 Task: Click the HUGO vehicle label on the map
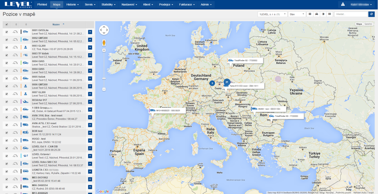click(x=268, y=109)
